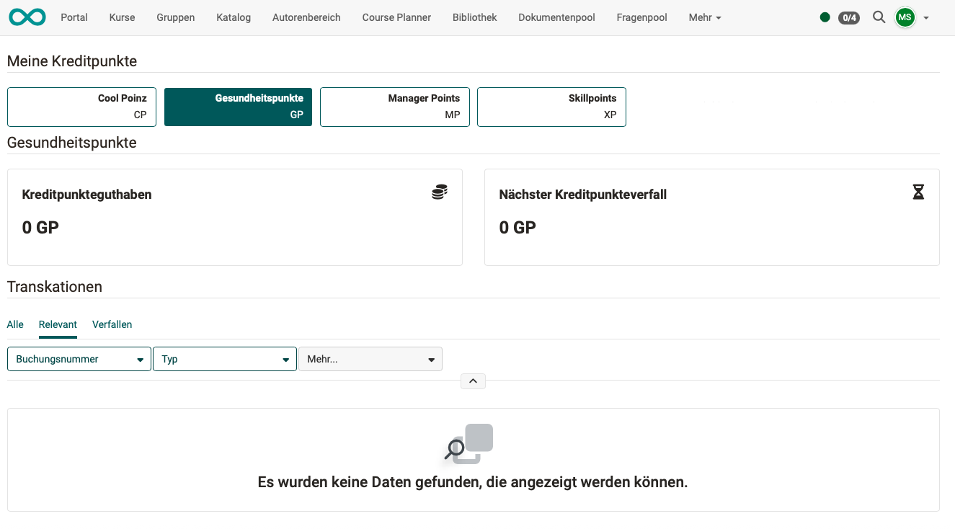This screenshot has width=955, height=529.
Task: Navigate to the Fragenpool page
Action: coord(641,17)
